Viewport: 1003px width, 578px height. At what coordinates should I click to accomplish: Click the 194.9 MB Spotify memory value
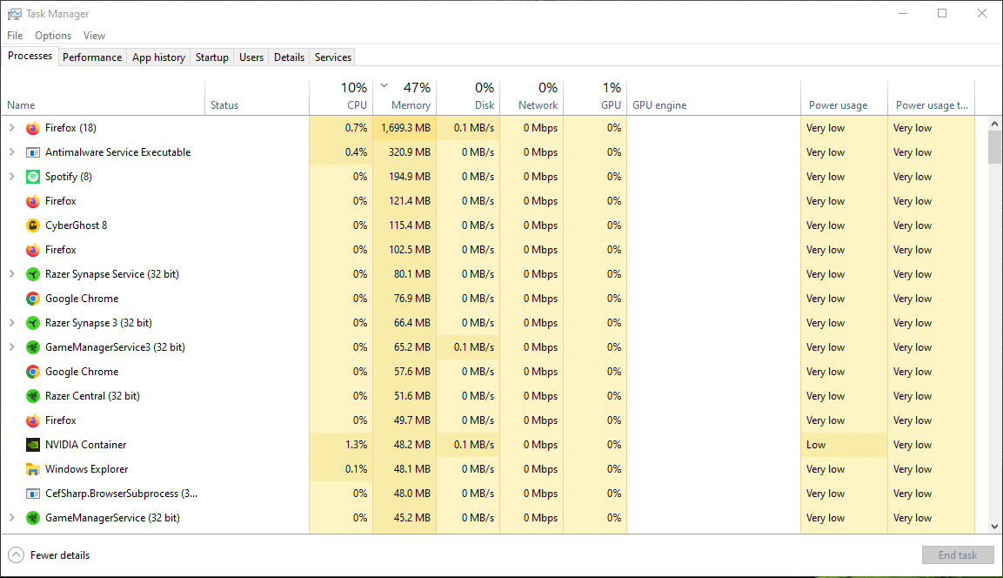[x=410, y=177]
